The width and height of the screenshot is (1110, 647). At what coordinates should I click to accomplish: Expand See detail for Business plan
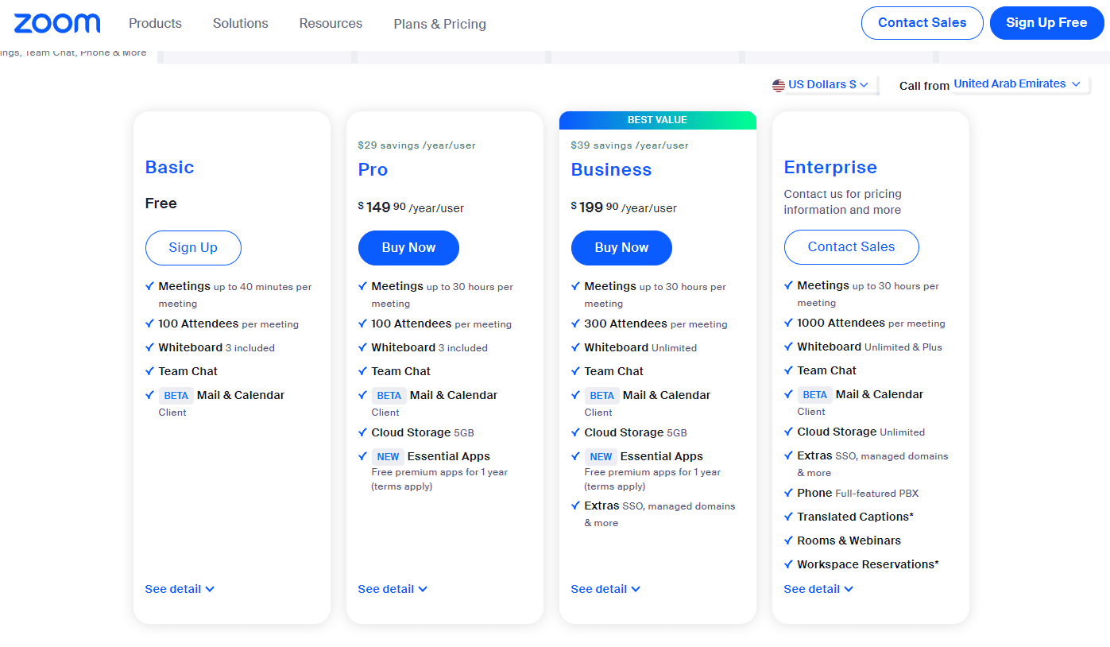pos(605,589)
